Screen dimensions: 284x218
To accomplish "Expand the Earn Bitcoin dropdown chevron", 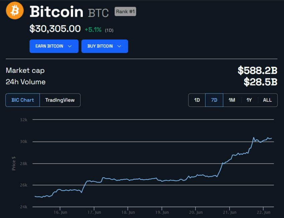I will [x=69, y=46].
